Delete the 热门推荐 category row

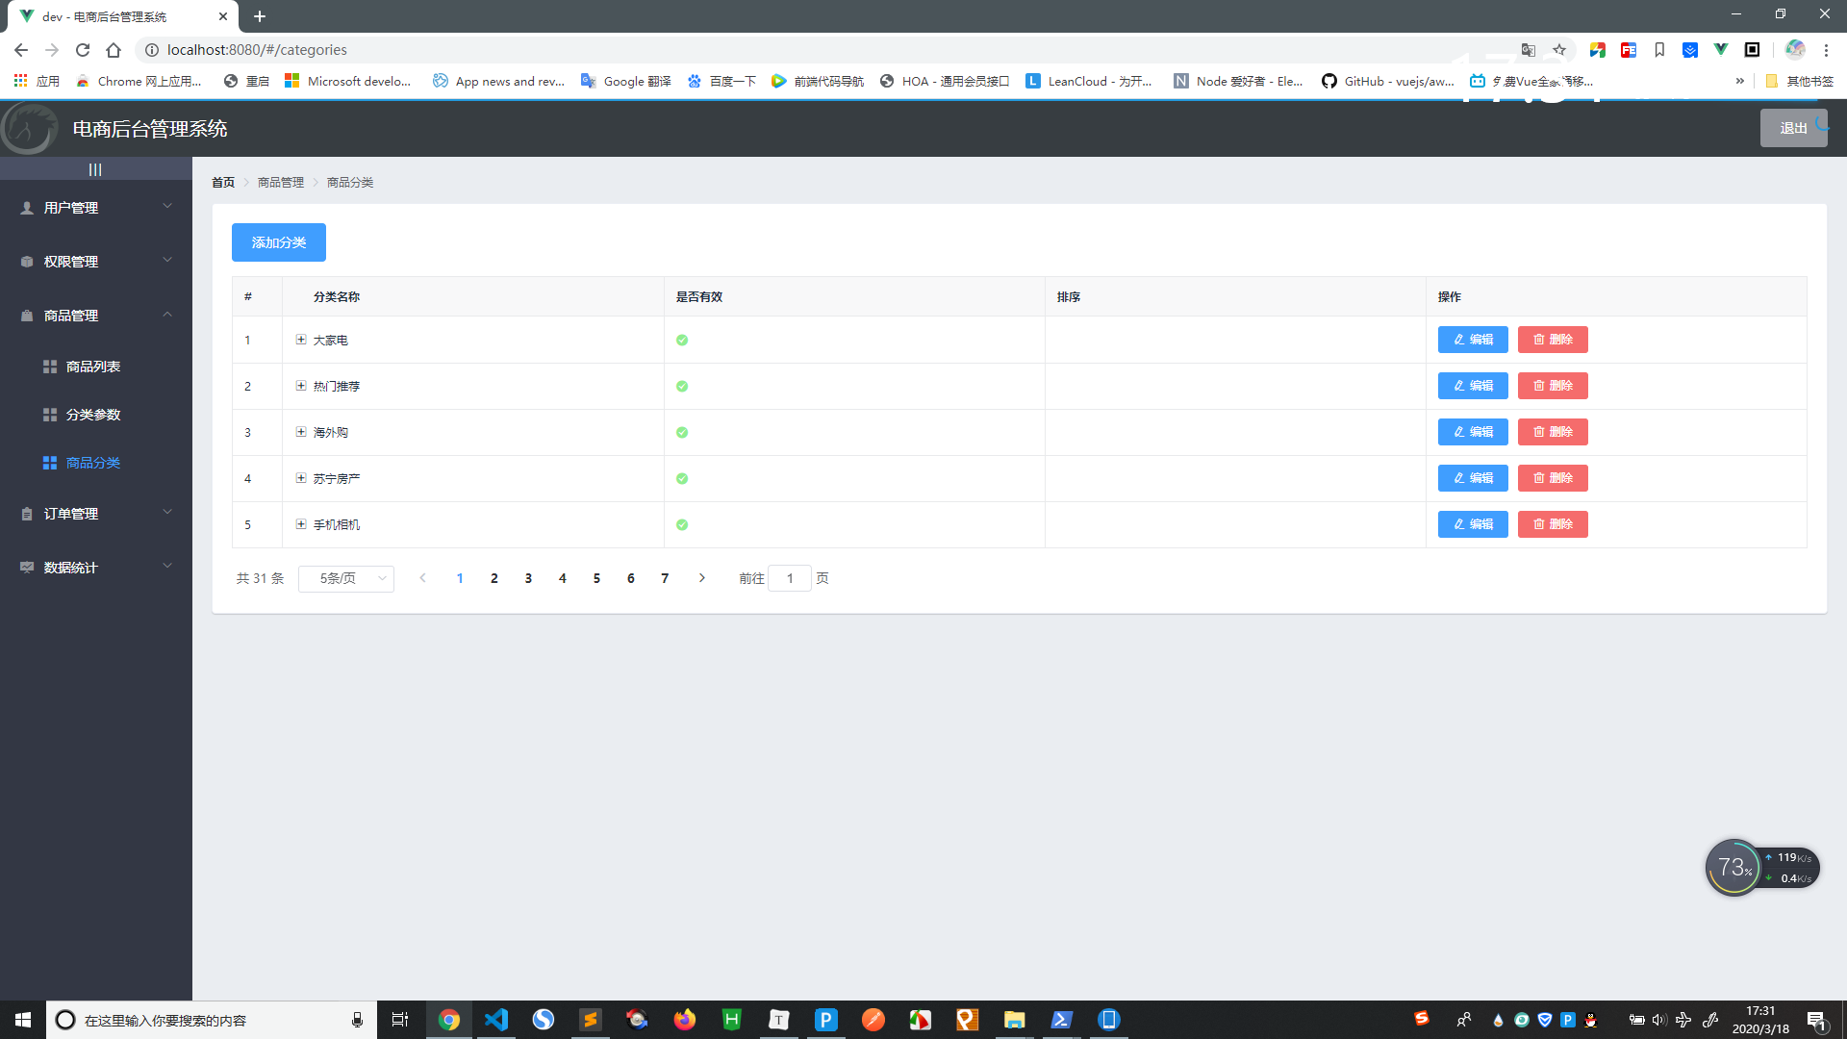[1553, 386]
